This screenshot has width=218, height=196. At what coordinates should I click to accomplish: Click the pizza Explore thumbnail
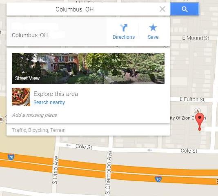point(21,97)
